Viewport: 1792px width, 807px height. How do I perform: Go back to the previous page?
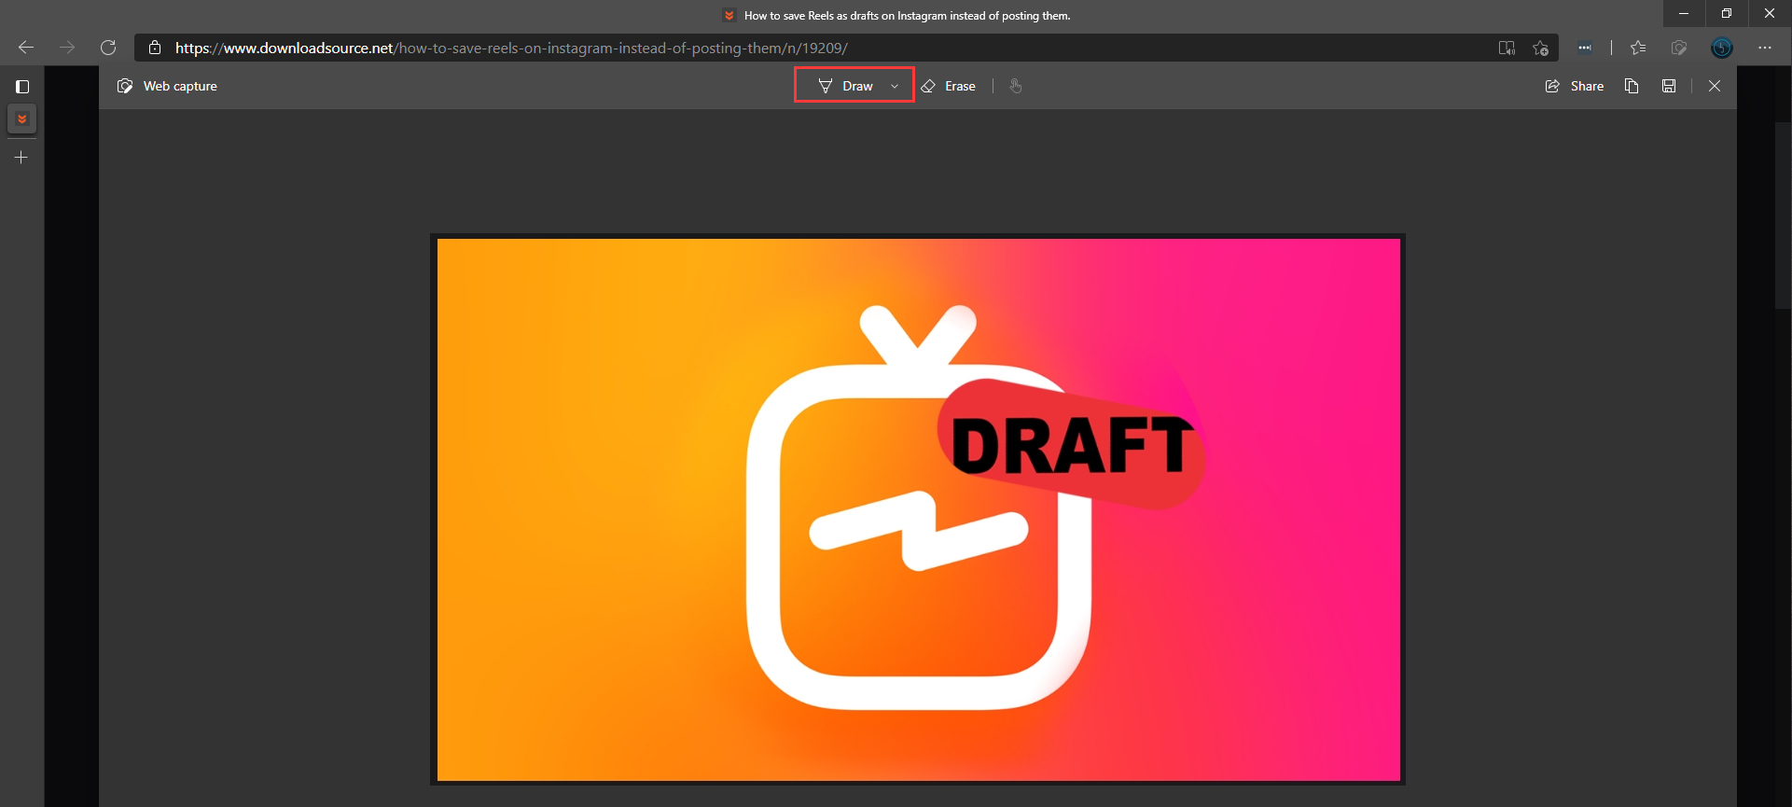pyautogui.click(x=26, y=48)
